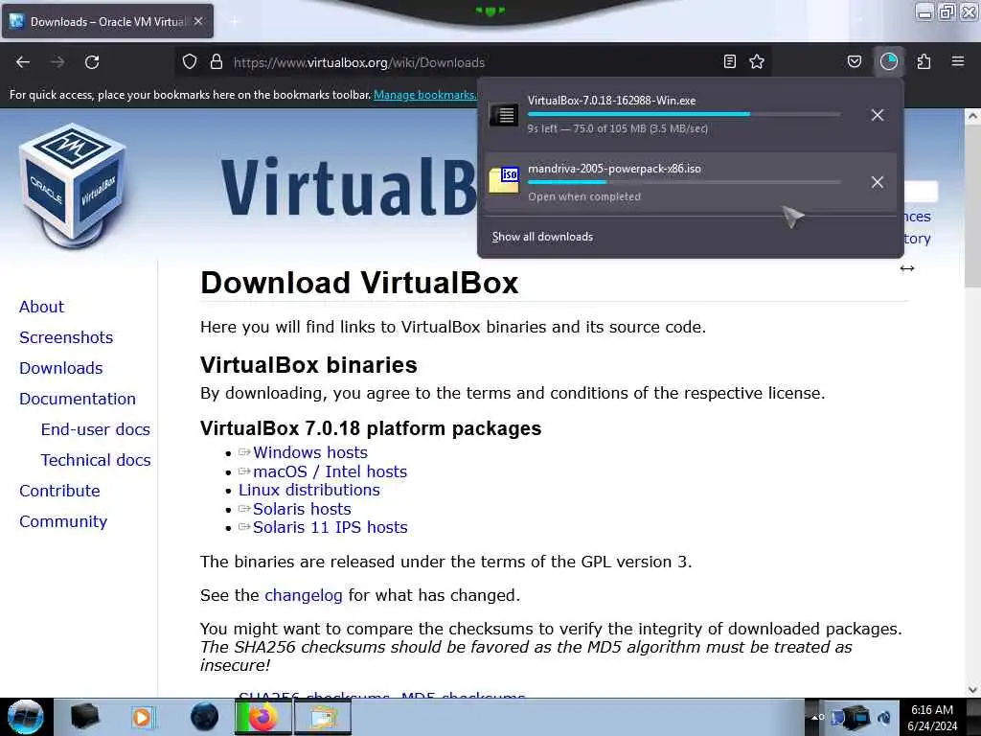Click the page vertical scrollbar thumb
The width and height of the screenshot is (981, 736).
click(x=971, y=206)
